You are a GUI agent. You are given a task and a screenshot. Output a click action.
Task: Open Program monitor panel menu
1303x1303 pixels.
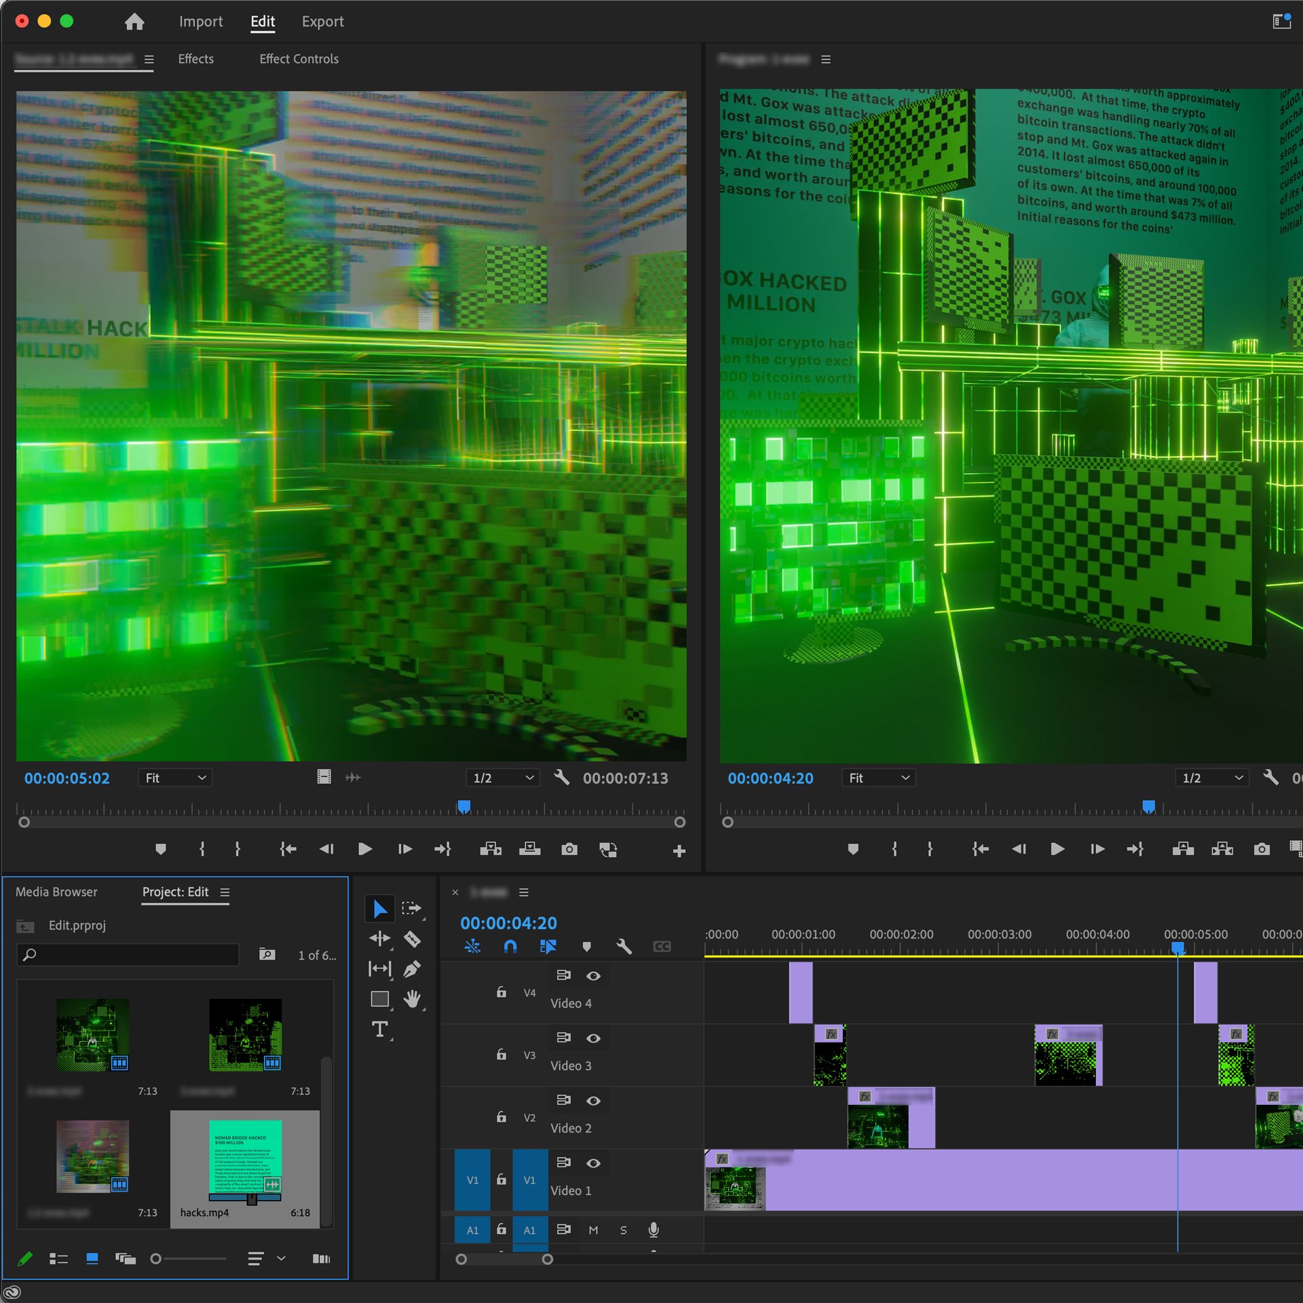click(826, 60)
